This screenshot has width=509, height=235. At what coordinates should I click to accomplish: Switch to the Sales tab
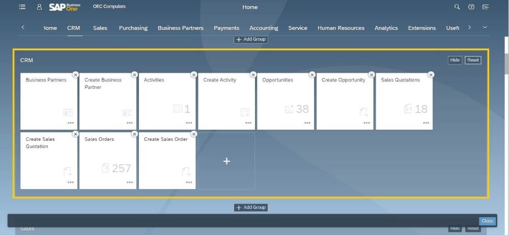tap(100, 28)
